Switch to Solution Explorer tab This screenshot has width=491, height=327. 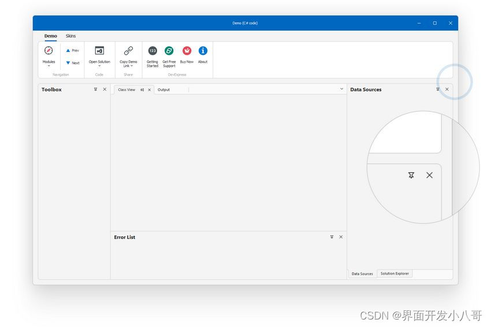(x=395, y=273)
